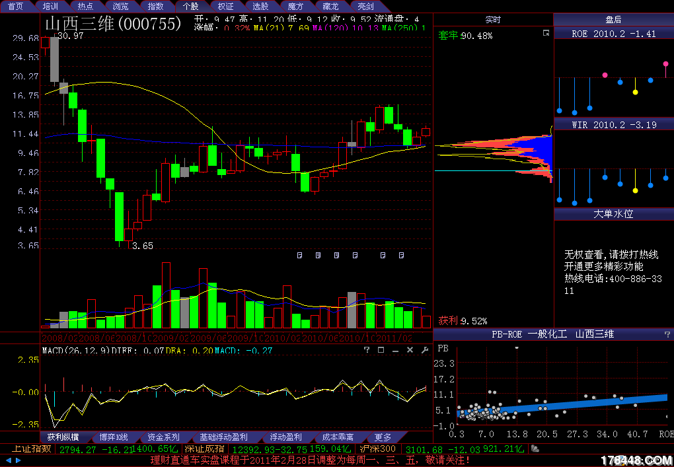Open the 首页 menu tab

coord(15,6)
